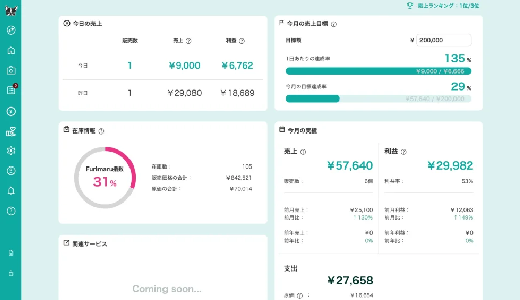Click the help icon next to 原価

tap(300, 295)
